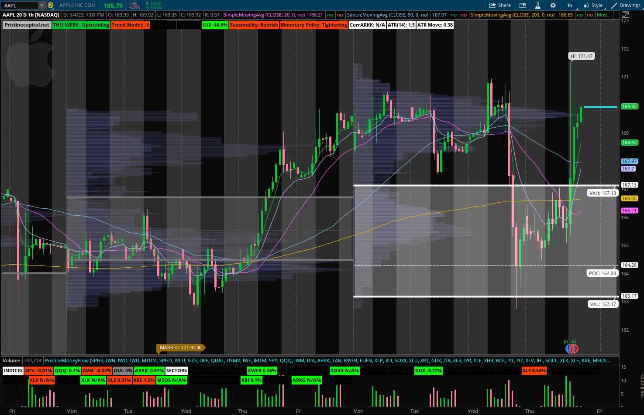Click the KRE 1.5% label
The image size is (644, 415).
pyautogui.click(x=144, y=380)
